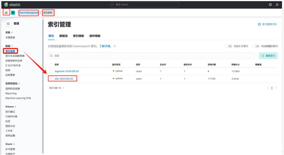The image size is (284, 155).
Task: Check the select-all checkbox in table header
Action: 51,65
